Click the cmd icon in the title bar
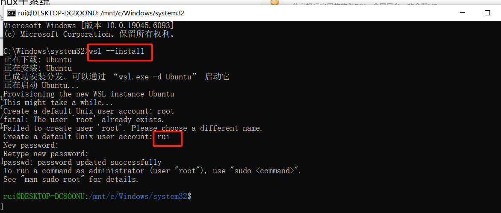Image resolution: width=501 pixels, height=213 pixels. pos(12,13)
